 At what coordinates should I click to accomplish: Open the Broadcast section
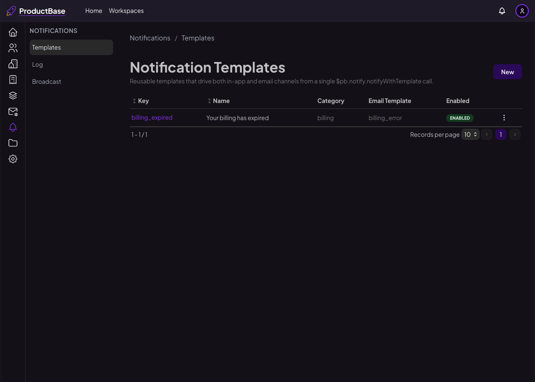pos(71,82)
